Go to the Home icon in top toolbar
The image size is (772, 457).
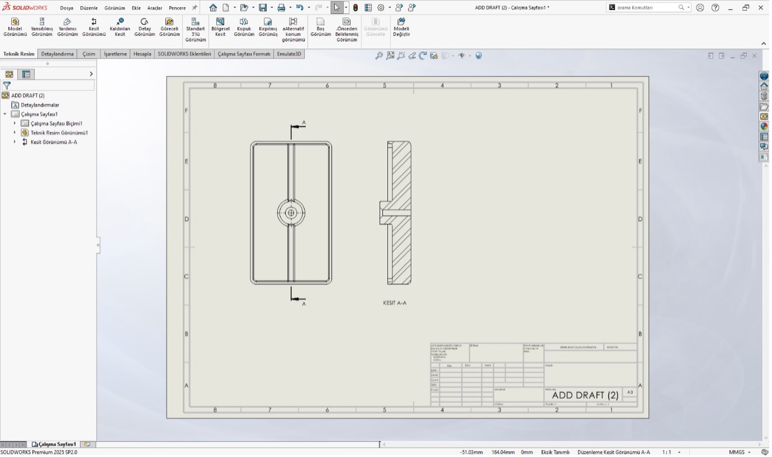coord(213,8)
